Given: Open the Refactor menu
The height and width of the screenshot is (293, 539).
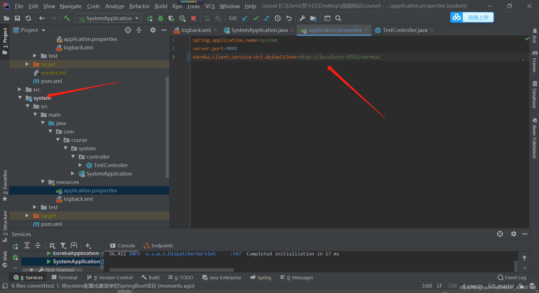Looking at the screenshot, I should [139, 6].
